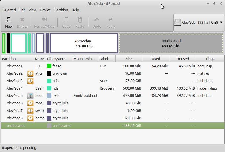Select the /dev/sda2 partition row

click(113, 73)
